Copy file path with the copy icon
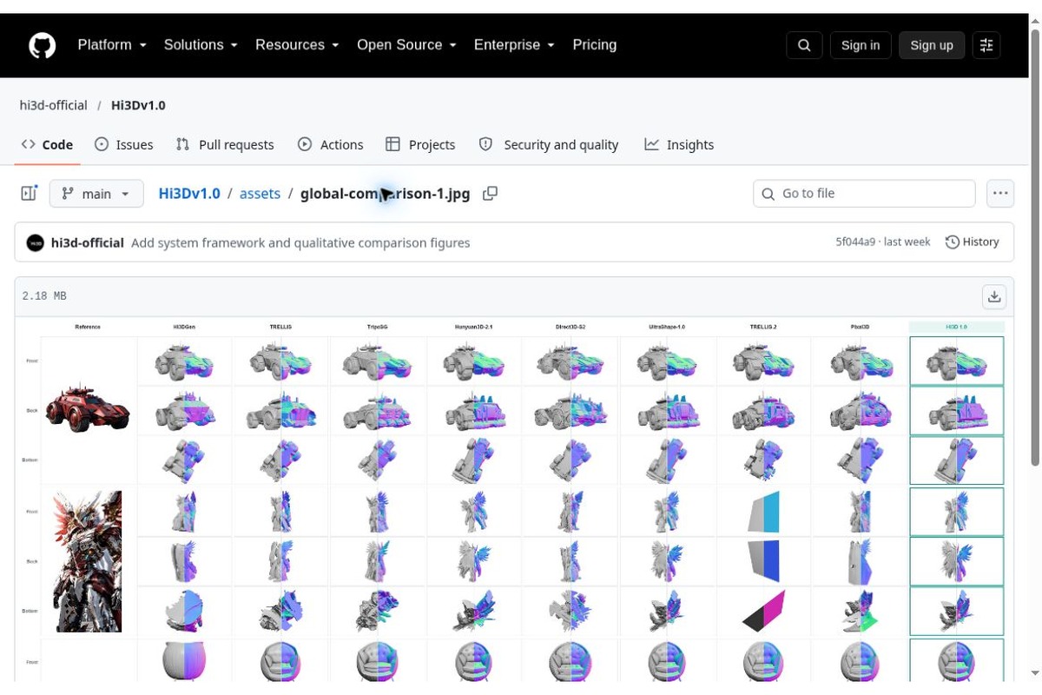 tap(491, 194)
